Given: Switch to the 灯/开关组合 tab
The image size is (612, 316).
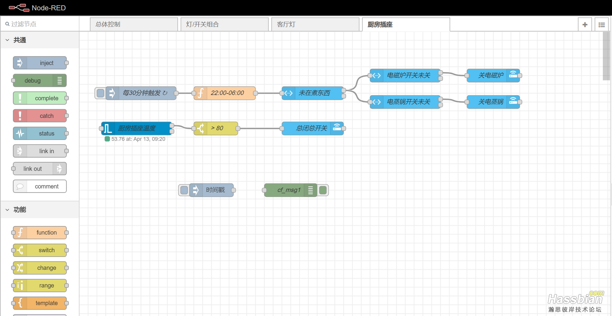Looking at the screenshot, I should pyautogui.click(x=224, y=24).
